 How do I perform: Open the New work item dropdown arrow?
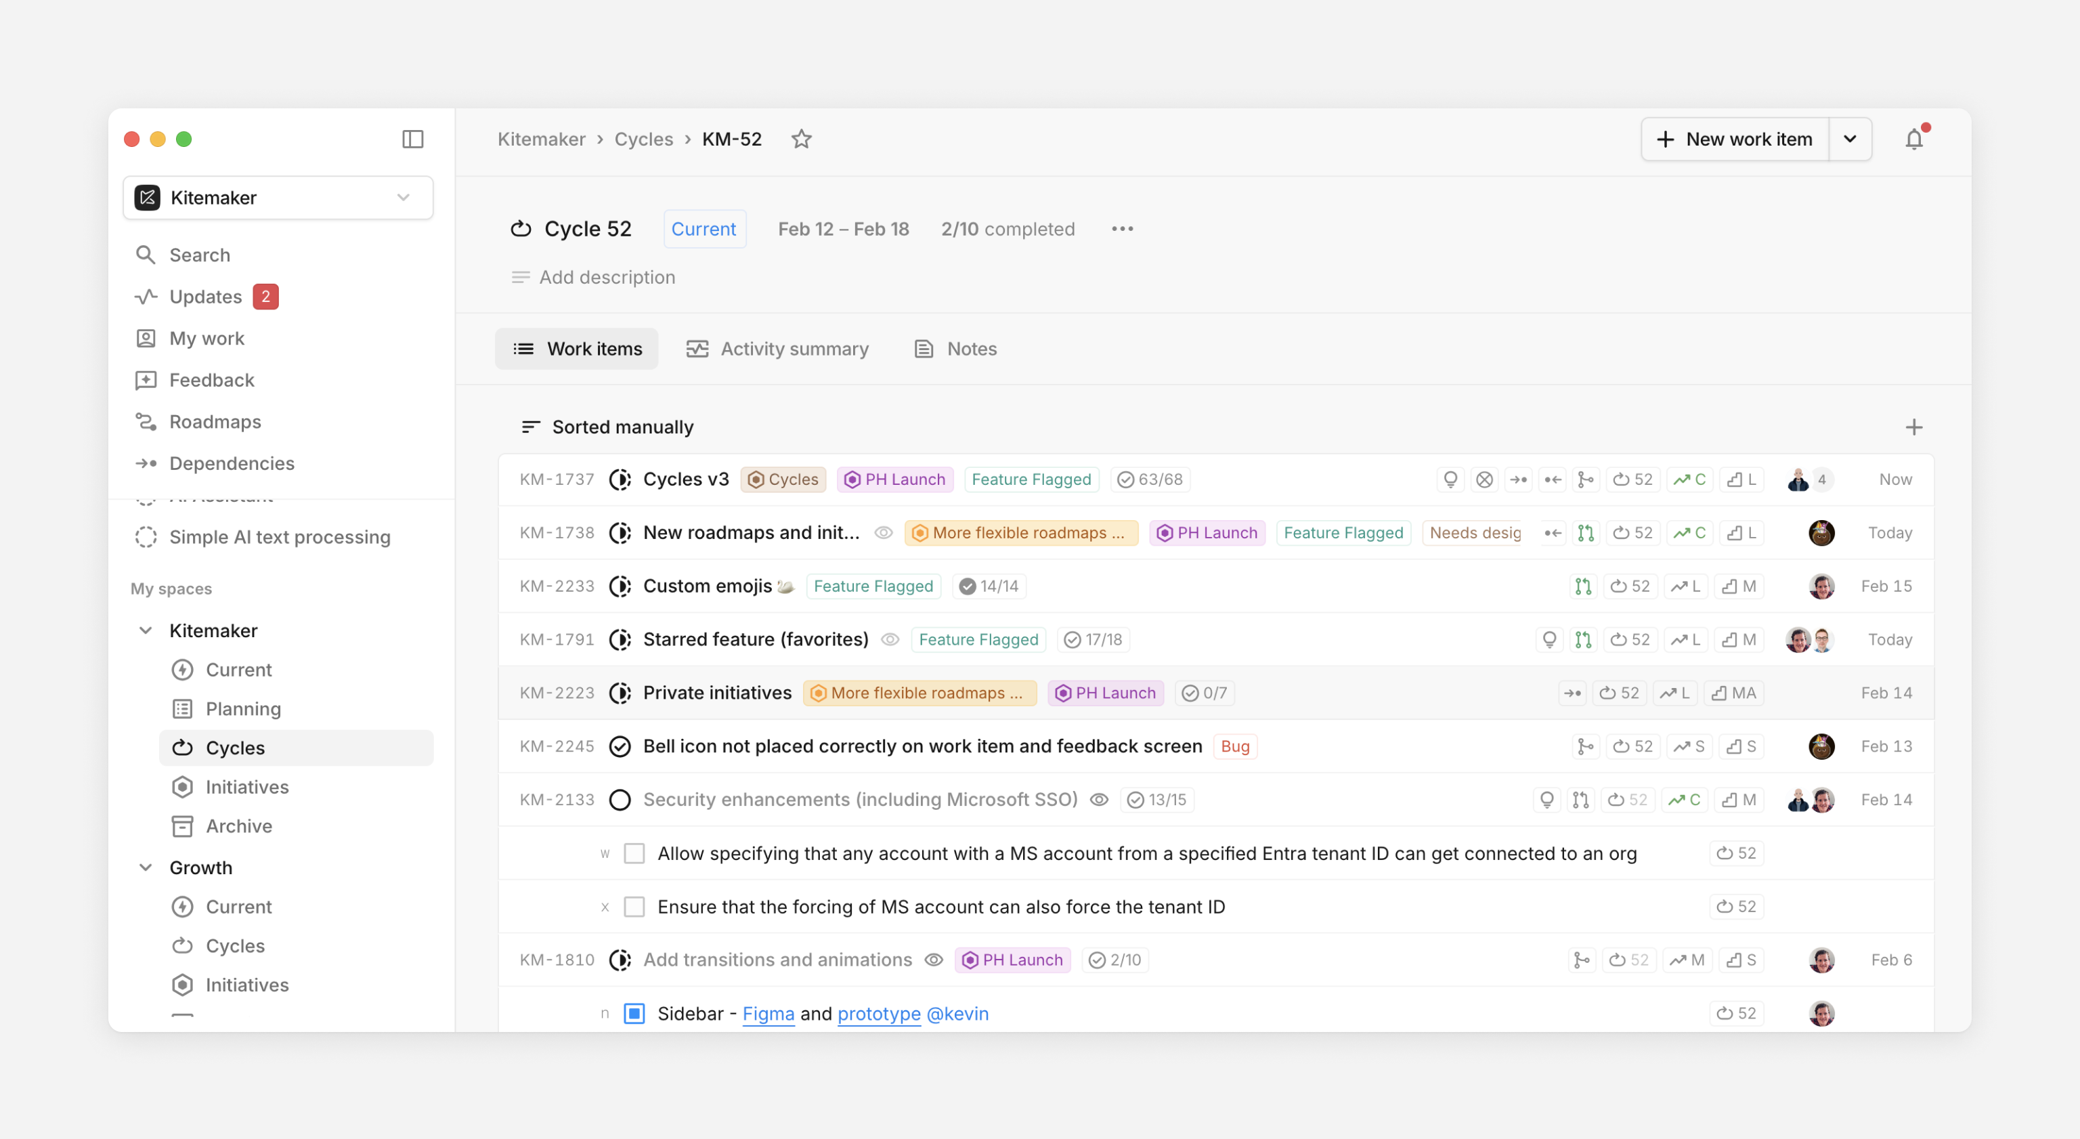click(1850, 139)
